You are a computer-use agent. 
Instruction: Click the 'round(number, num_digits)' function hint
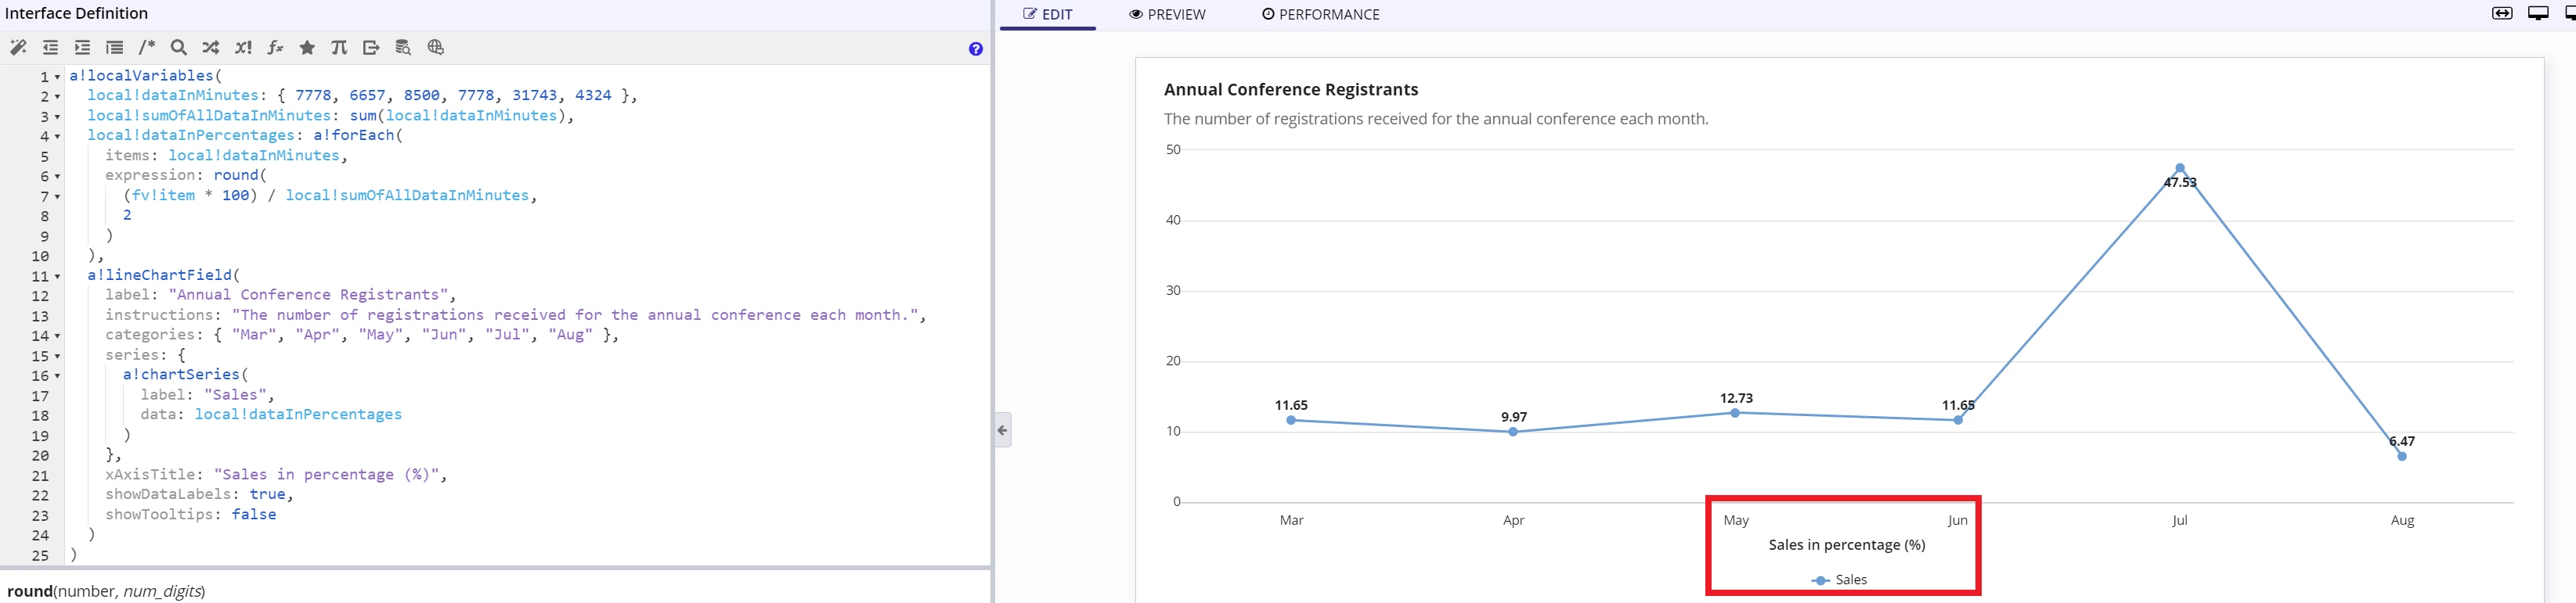click(x=106, y=591)
